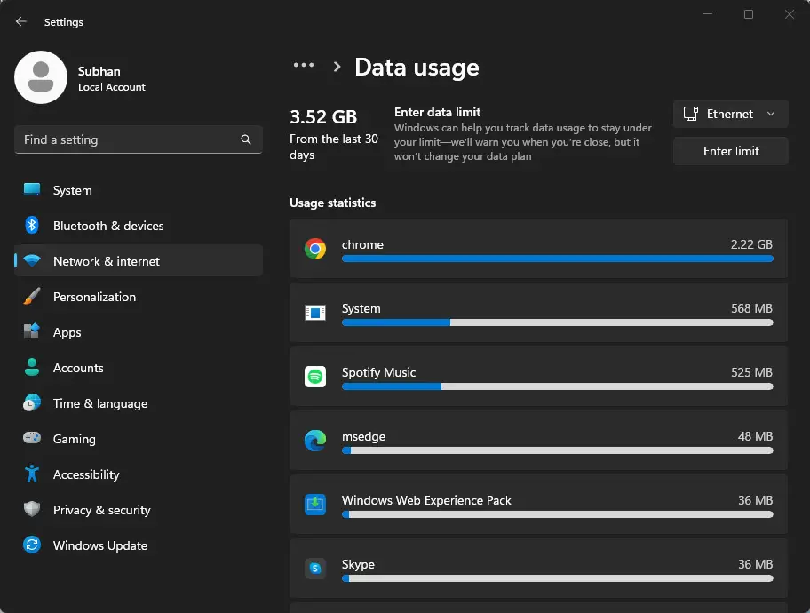Select the System category in the sidebar
The width and height of the screenshot is (810, 613).
click(x=72, y=190)
